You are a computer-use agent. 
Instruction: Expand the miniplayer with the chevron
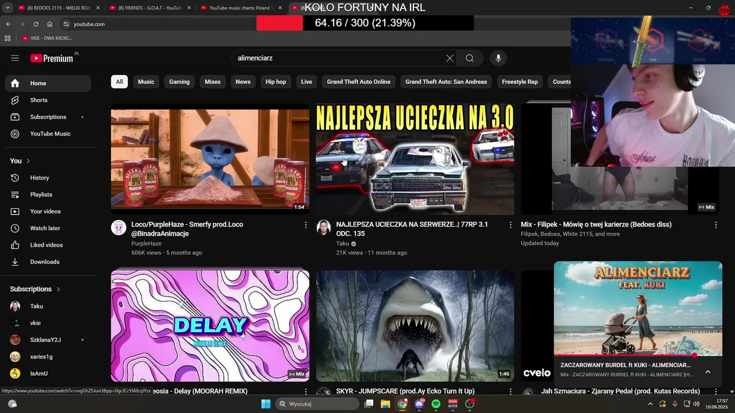coord(707,372)
